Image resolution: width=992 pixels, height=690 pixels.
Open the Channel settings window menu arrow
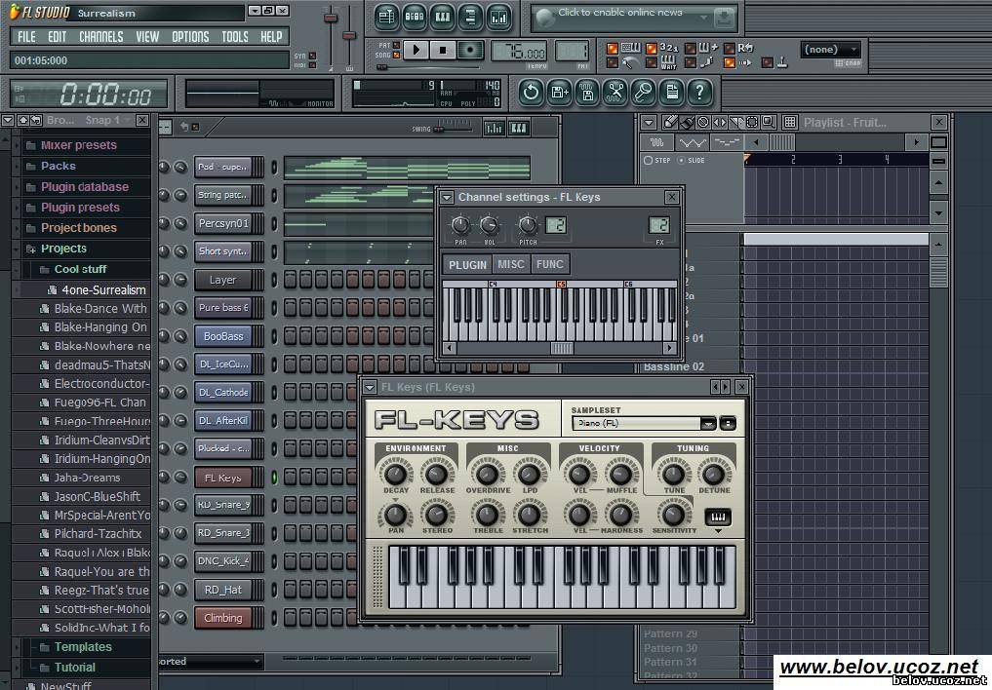(x=447, y=197)
